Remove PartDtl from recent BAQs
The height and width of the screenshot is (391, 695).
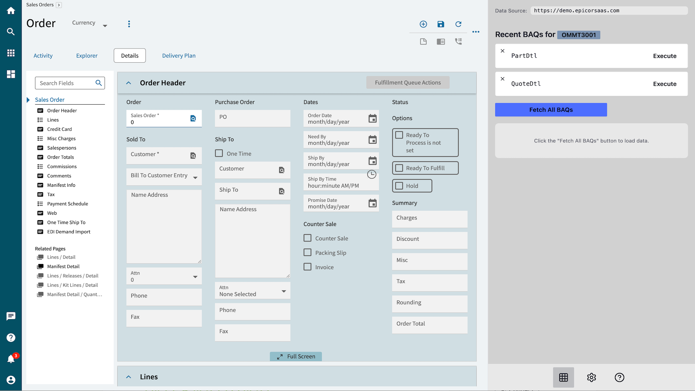tap(502, 51)
